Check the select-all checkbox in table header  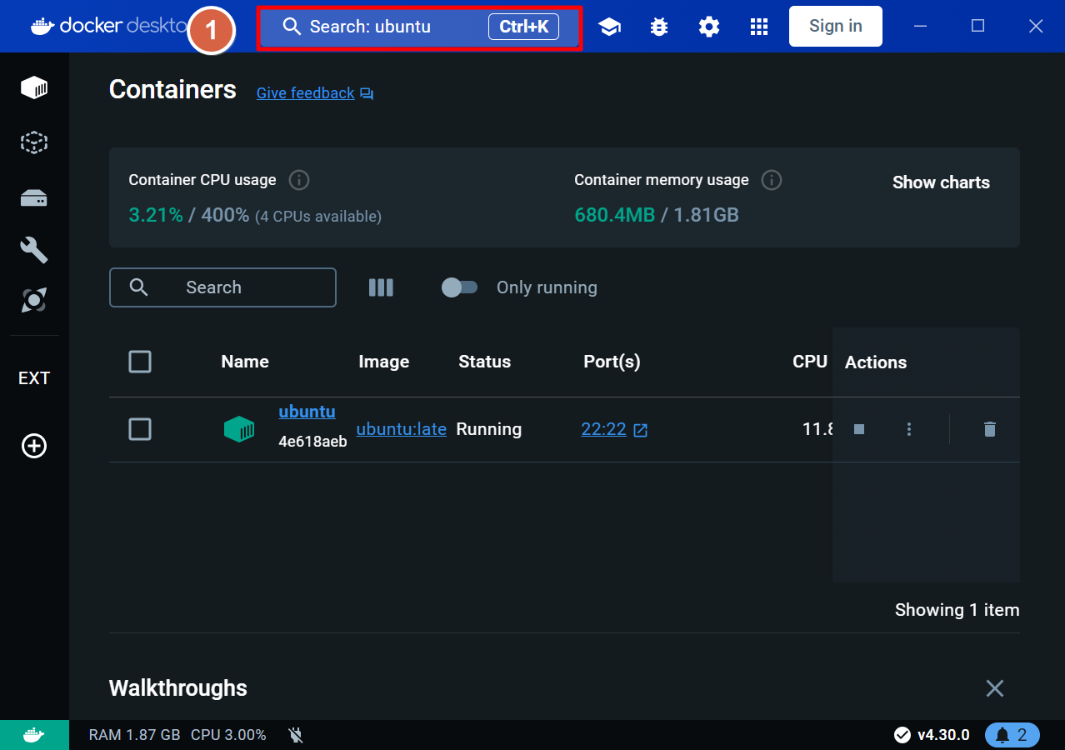pos(140,362)
